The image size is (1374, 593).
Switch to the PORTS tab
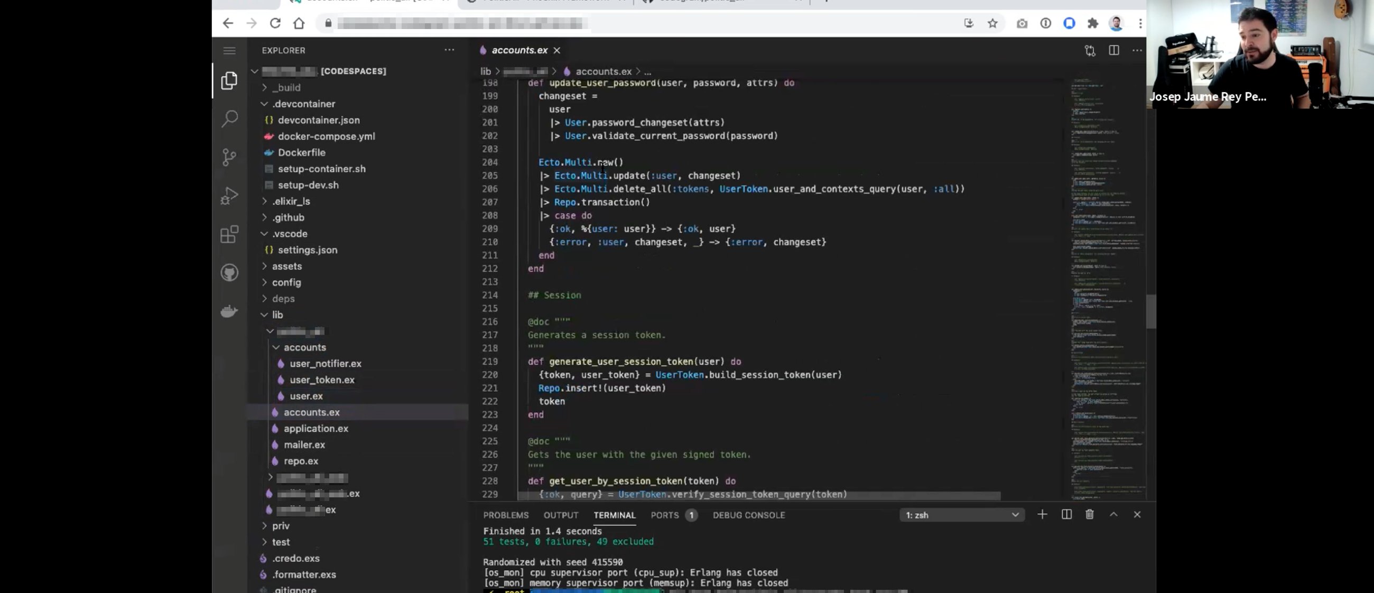(664, 515)
